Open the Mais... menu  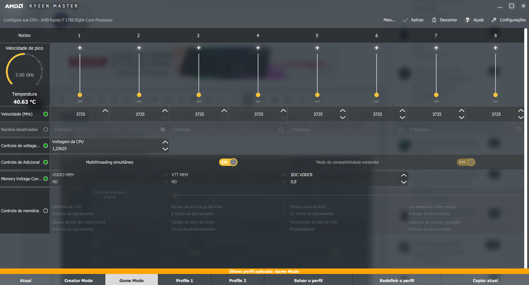coord(389,20)
